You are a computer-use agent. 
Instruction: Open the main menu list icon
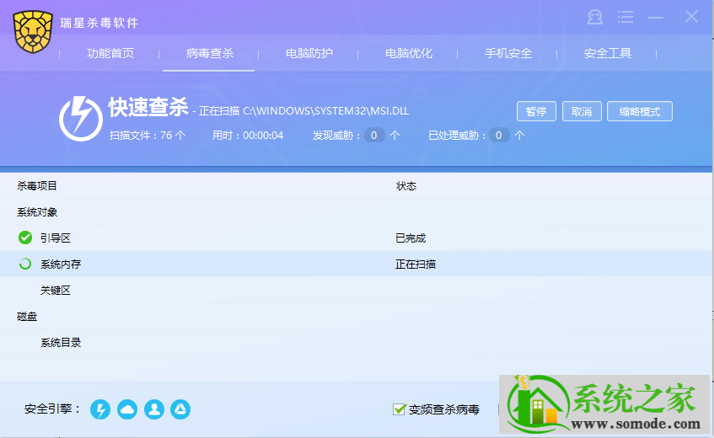[625, 18]
